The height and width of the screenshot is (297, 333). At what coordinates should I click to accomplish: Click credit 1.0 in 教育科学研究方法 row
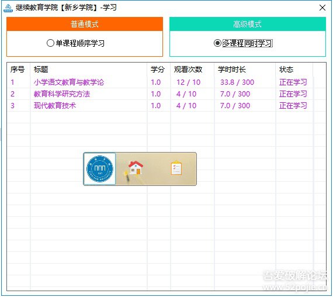coord(156,94)
